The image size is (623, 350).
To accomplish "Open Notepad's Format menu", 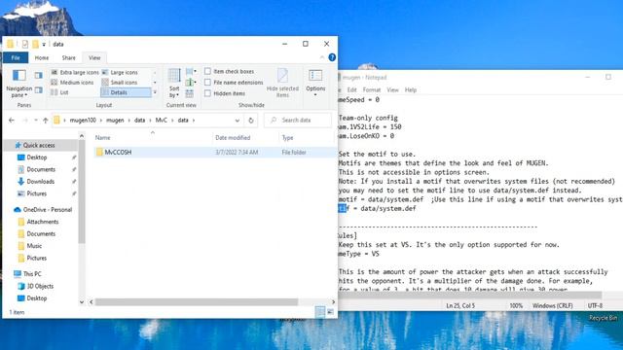I will pos(372,90).
